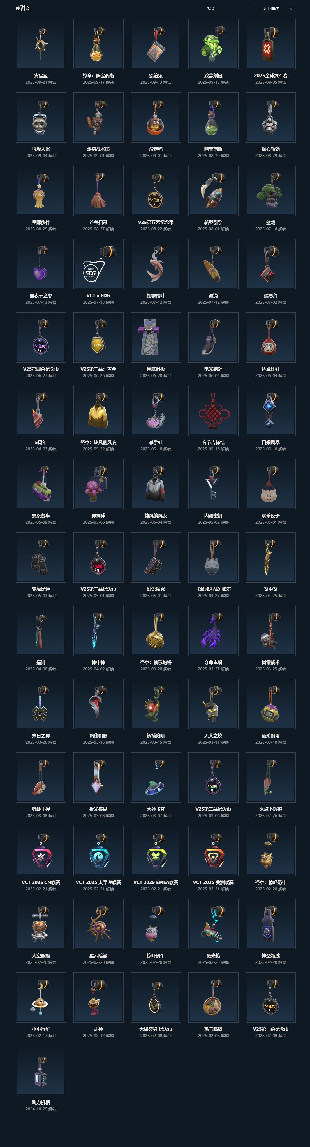This screenshot has height=1147, width=310.
Task: Open the raccoon 垃圾大盗 buddy
Action: click(x=41, y=117)
